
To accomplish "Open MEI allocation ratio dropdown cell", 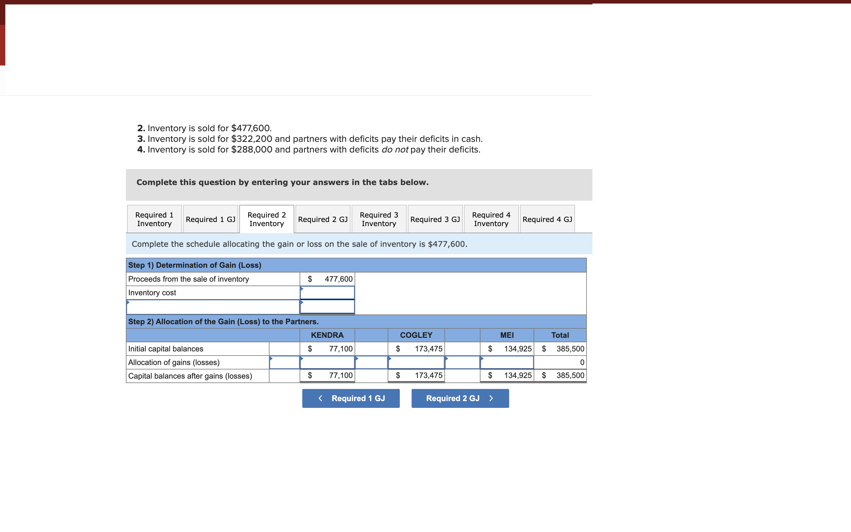I will (462, 362).
